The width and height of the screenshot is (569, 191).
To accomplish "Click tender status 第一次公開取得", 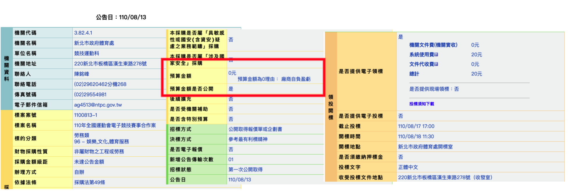I will pyautogui.click(x=246, y=169).
